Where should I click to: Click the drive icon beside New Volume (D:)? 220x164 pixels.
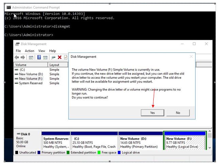coord(17,74)
